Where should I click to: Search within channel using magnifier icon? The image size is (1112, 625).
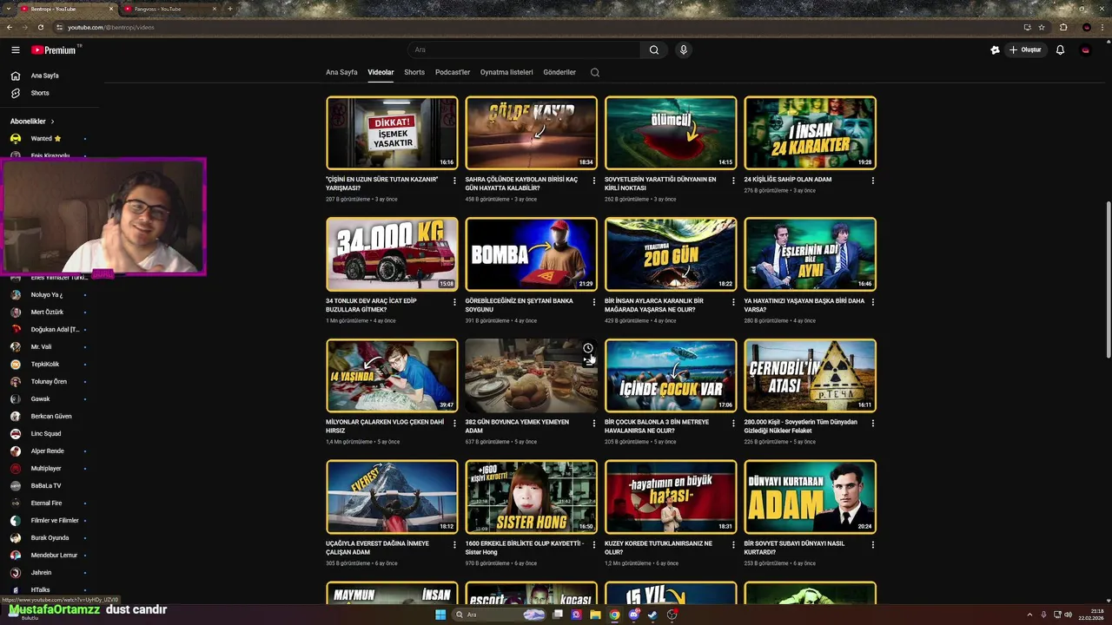595,73
